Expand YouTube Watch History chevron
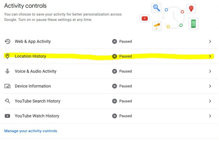The image size is (219, 141). [x=210, y=116]
